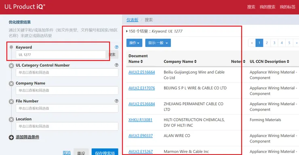Open Location filter value selector

(x=67, y=126)
